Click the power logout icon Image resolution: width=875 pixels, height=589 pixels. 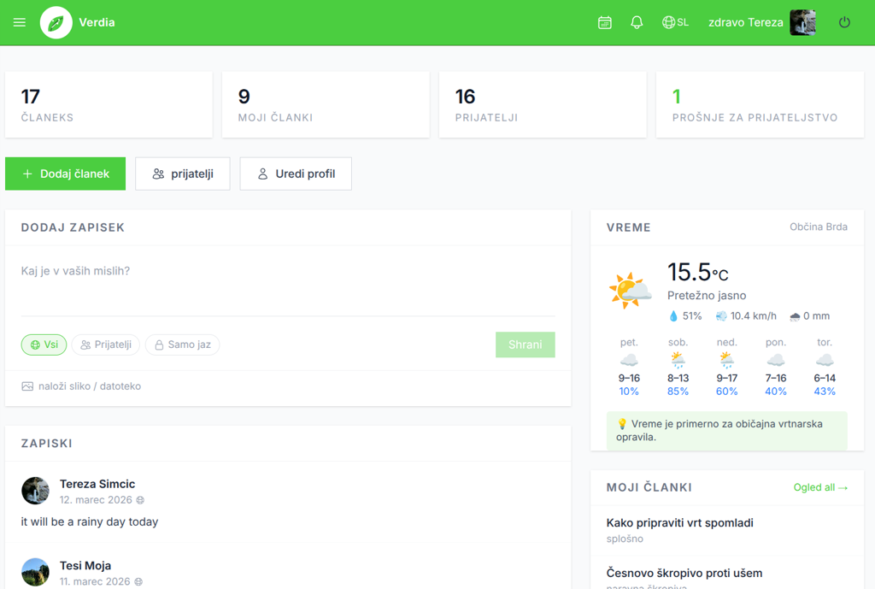click(x=844, y=22)
